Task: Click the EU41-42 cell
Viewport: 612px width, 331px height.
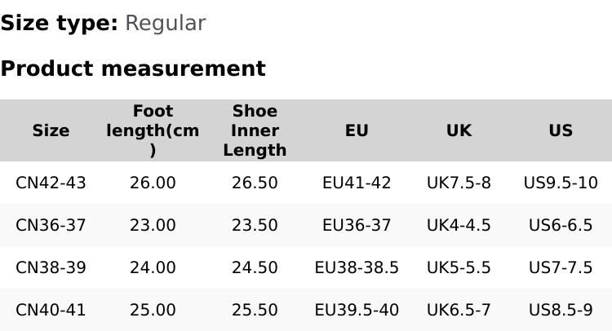Action: (x=357, y=183)
